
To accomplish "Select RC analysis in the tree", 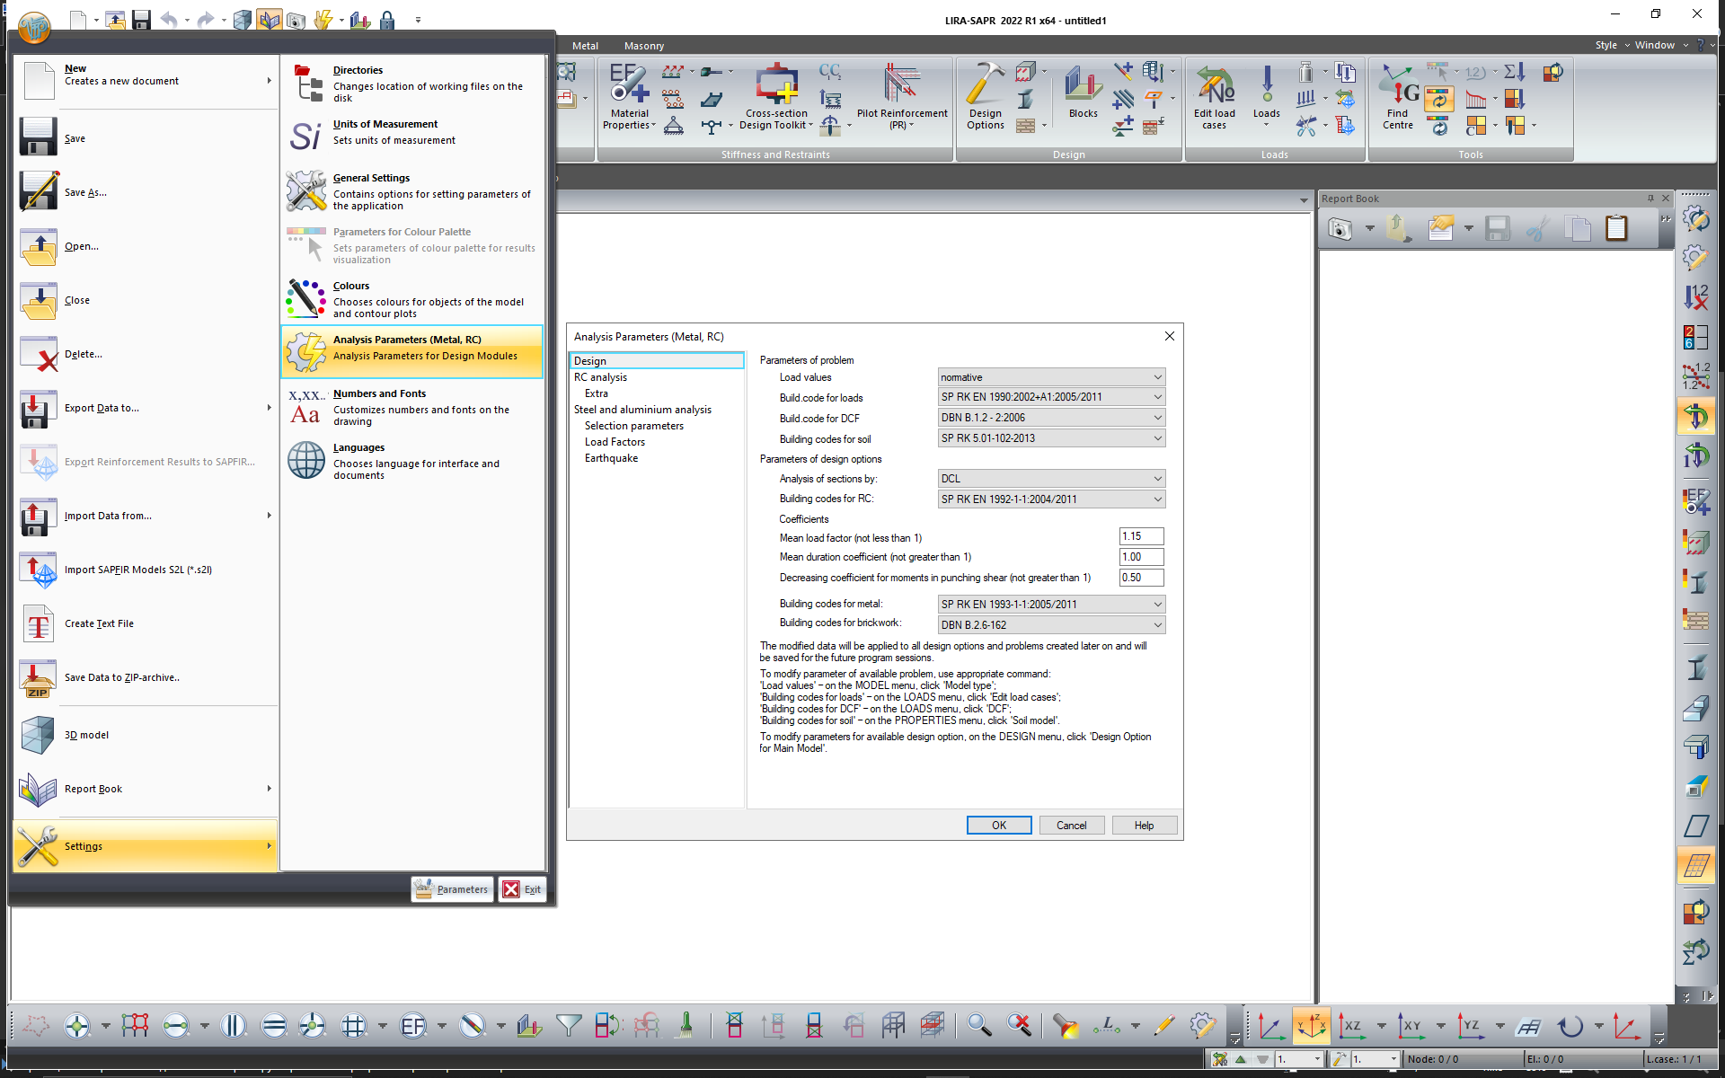I will pos(600,377).
